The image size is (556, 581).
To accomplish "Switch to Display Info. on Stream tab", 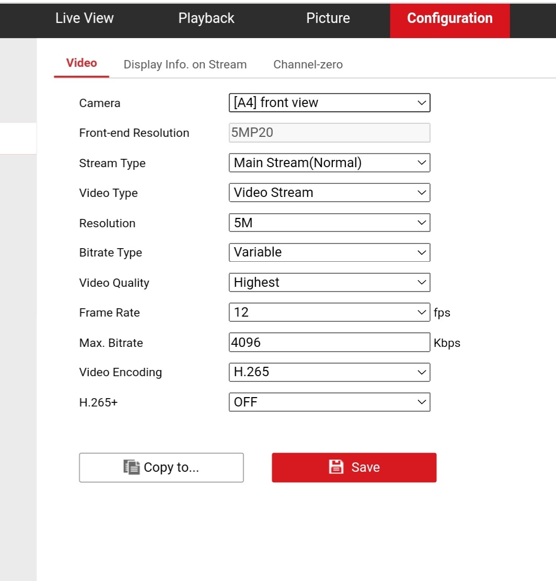I will click(x=185, y=65).
